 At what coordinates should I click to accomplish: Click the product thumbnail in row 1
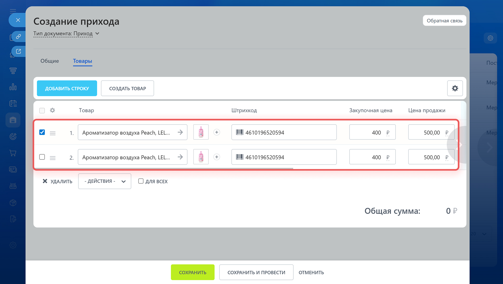[x=201, y=132]
